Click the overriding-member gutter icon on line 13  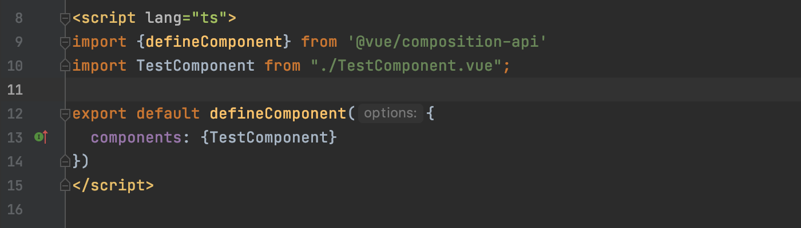pyautogui.click(x=41, y=137)
